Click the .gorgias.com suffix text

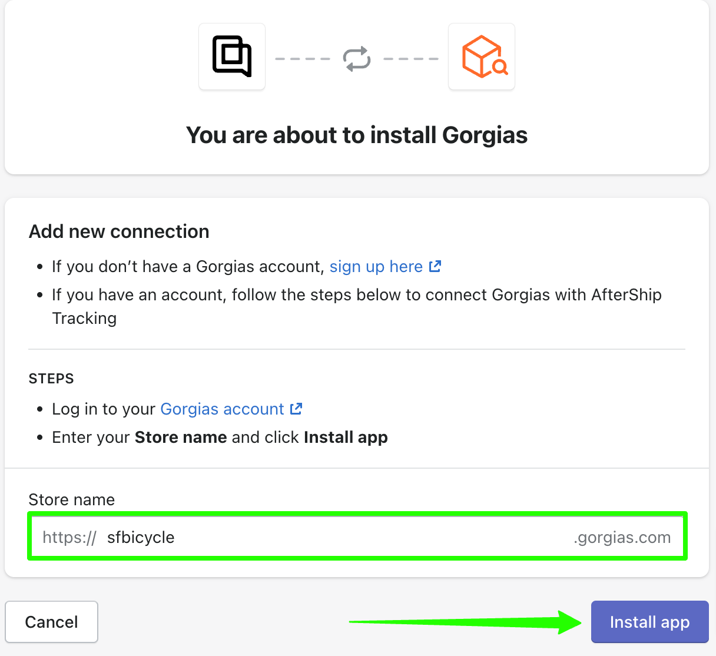pyautogui.click(x=622, y=537)
